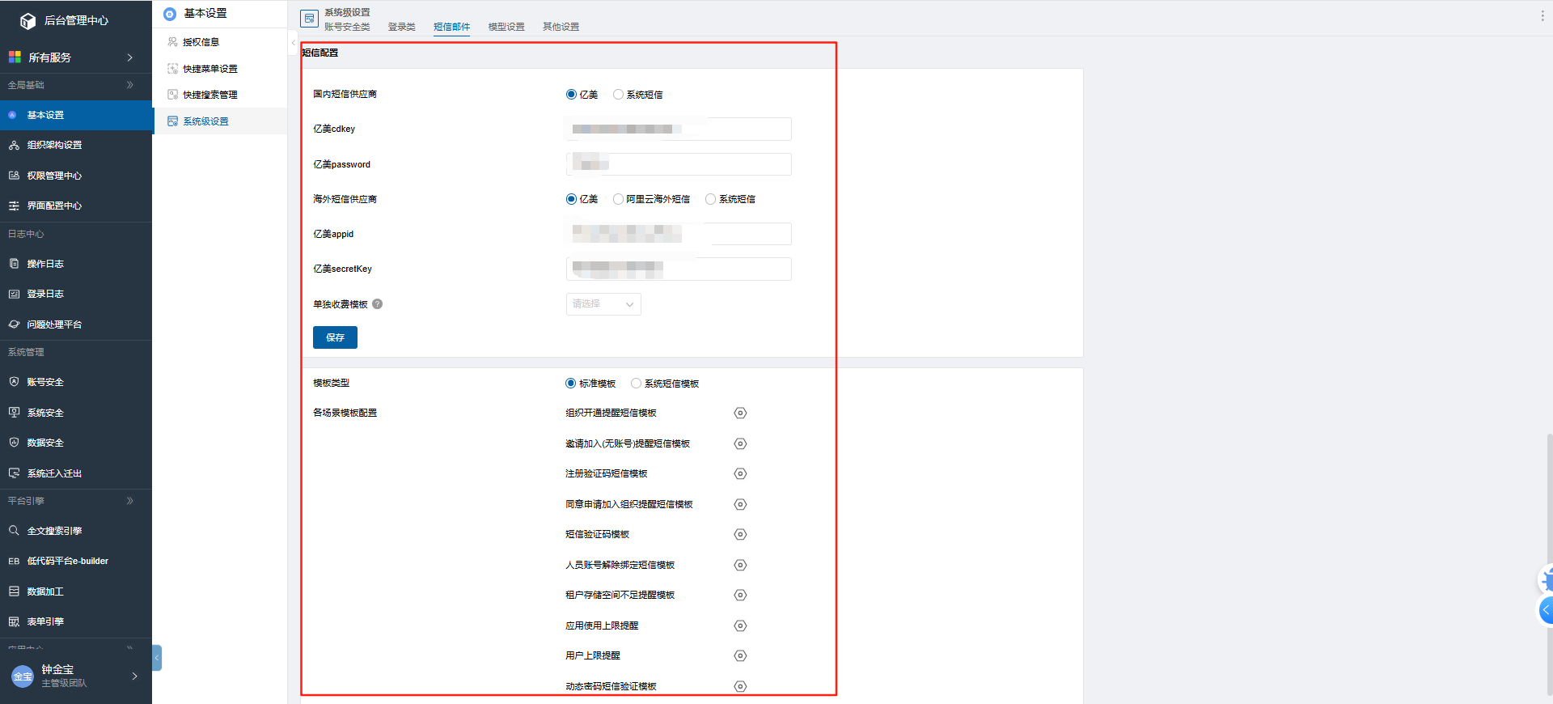Viewport: 1553px width, 704px height.
Task: Click the 保存 button
Action: pos(335,337)
